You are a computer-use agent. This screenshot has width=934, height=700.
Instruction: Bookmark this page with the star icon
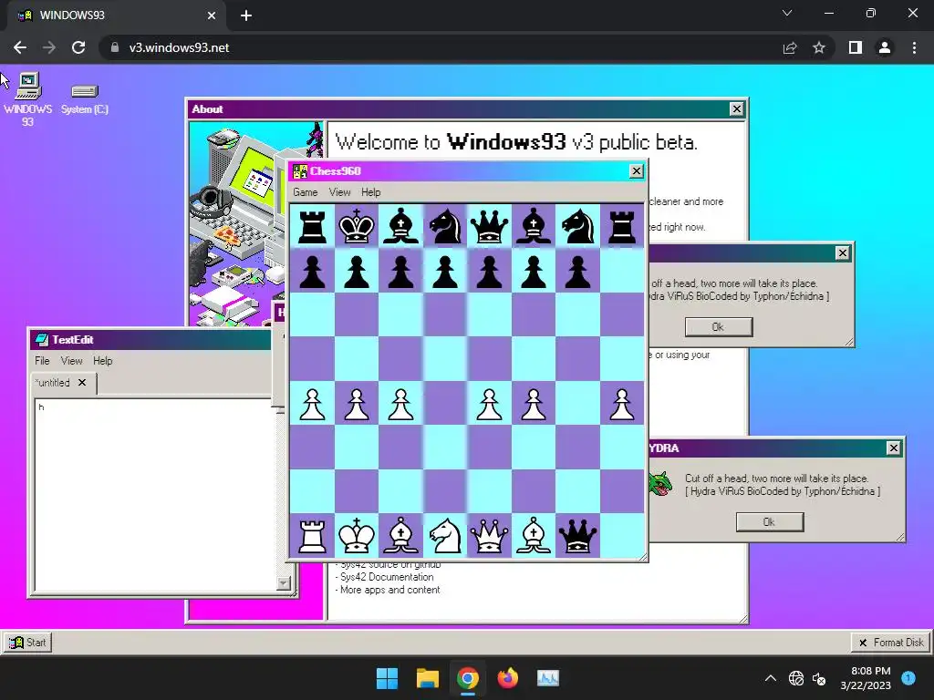tap(819, 47)
